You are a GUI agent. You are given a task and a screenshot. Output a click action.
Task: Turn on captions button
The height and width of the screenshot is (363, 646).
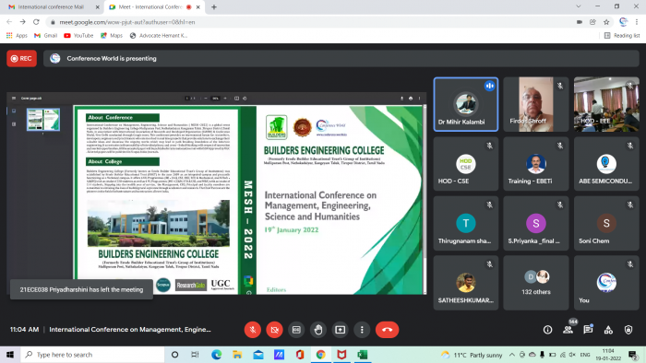[x=296, y=330]
